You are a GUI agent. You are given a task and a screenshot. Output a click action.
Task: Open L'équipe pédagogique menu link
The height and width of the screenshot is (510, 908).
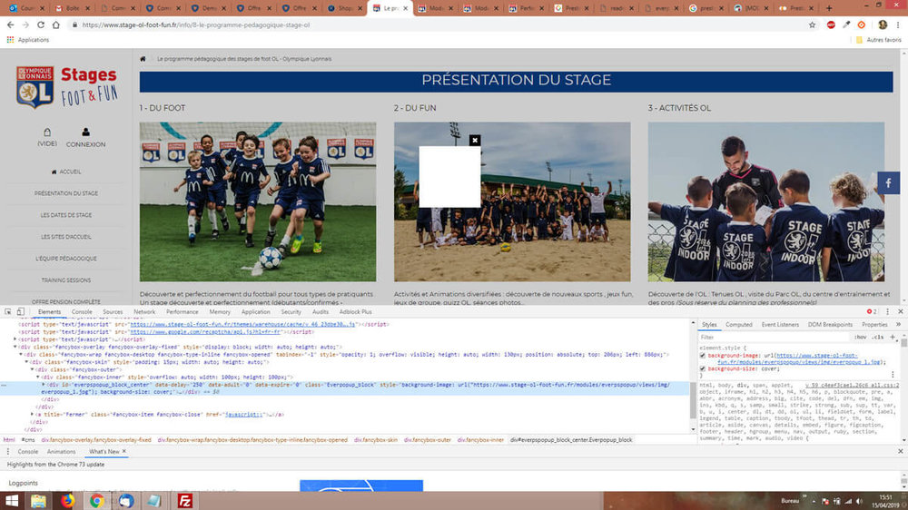coord(66,259)
